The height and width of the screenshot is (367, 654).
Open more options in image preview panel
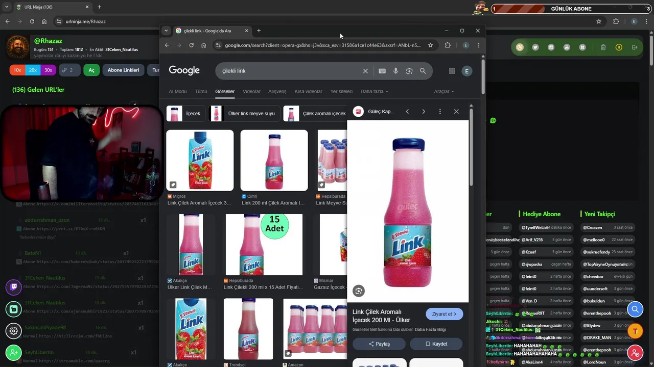[x=440, y=112]
